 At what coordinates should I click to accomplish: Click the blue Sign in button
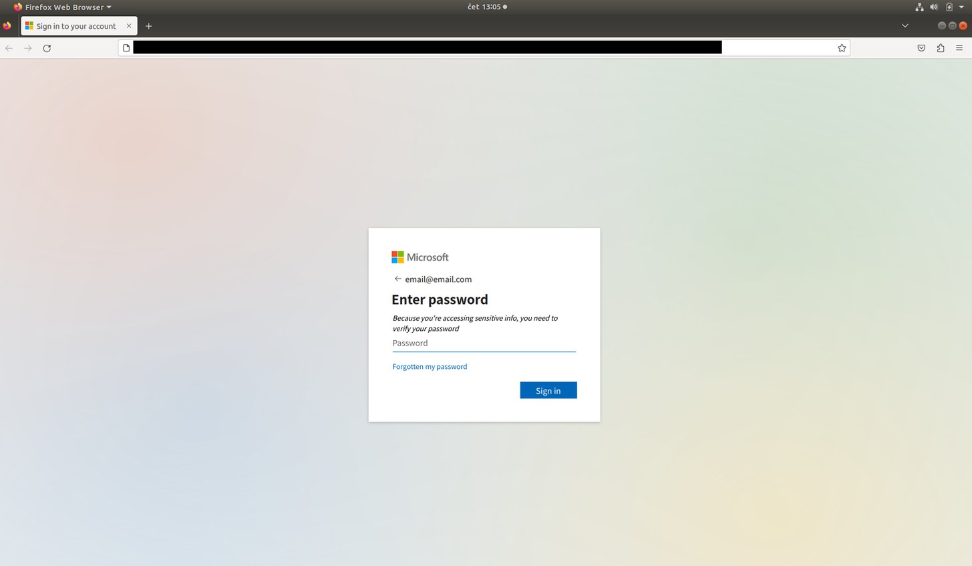tap(548, 390)
